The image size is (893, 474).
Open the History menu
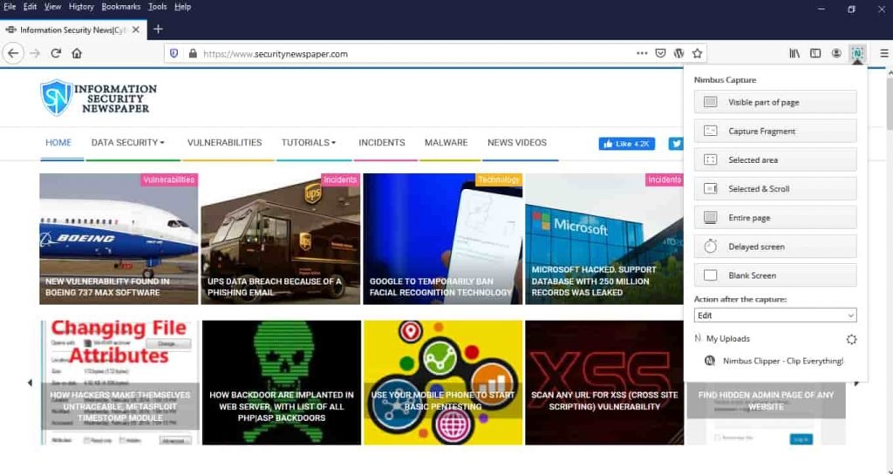[x=81, y=7]
